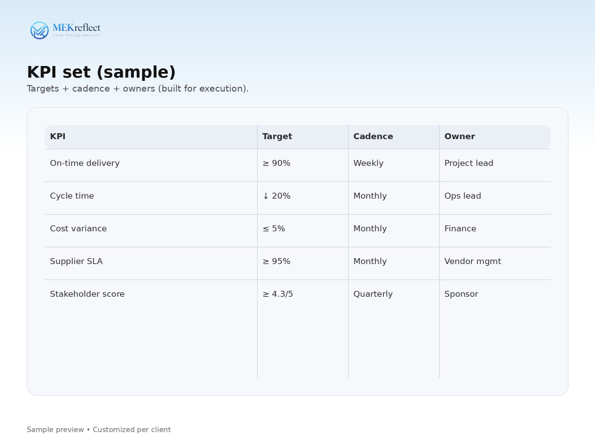Select the 'Finance' owner cell

495,231
